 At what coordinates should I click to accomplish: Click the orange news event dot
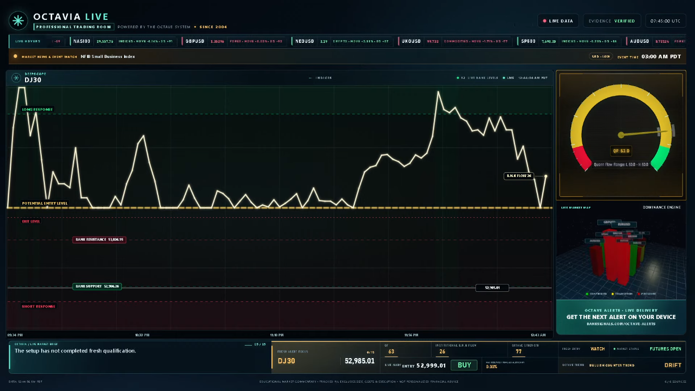coord(16,56)
